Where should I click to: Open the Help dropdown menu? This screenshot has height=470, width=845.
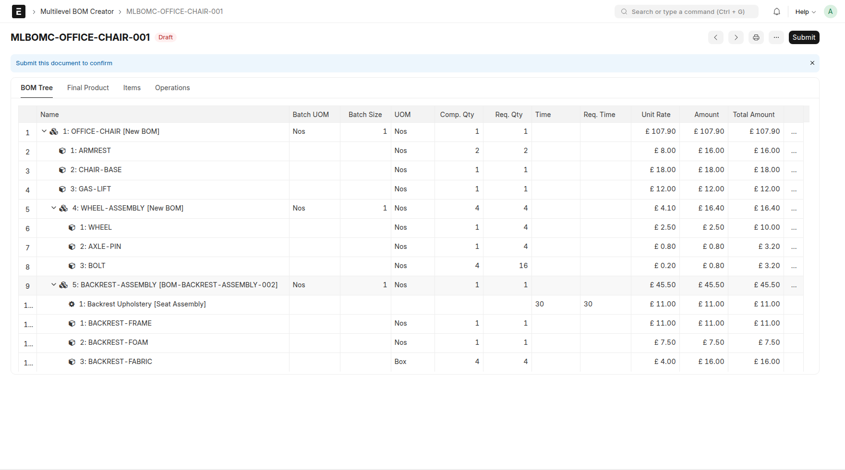(x=805, y=12)
